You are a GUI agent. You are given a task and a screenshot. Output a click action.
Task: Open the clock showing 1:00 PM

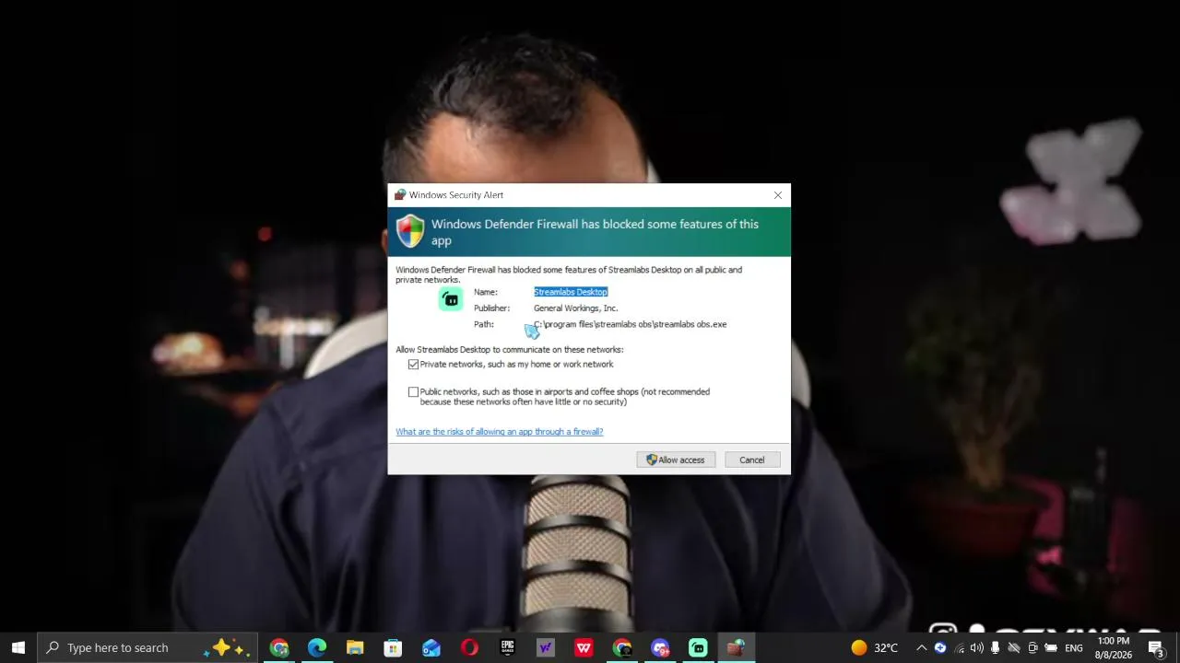coord(1114,647)
